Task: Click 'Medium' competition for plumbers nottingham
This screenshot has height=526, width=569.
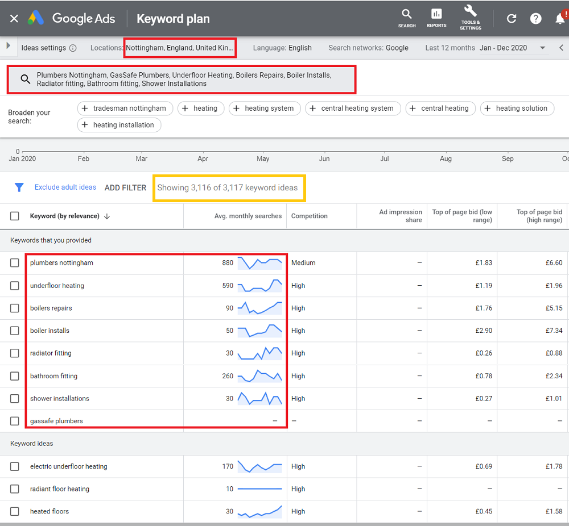Action: 303,263
